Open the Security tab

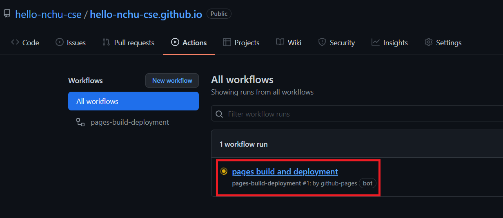click(336, 42)
